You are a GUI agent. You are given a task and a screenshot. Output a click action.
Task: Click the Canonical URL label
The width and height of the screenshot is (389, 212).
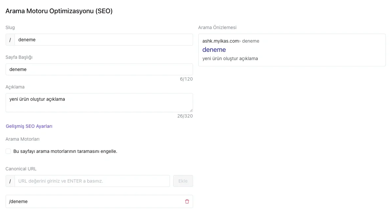pyautogui.click(x=21, y=169)
